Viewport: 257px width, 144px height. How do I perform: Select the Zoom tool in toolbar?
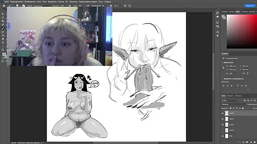[3, 50]
